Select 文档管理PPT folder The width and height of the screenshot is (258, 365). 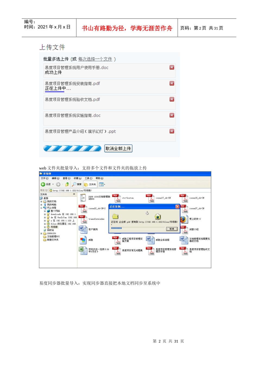pos(53,237)
